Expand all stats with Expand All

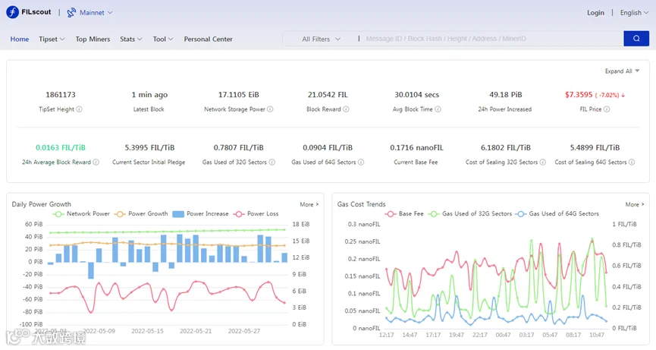(622, 71)
